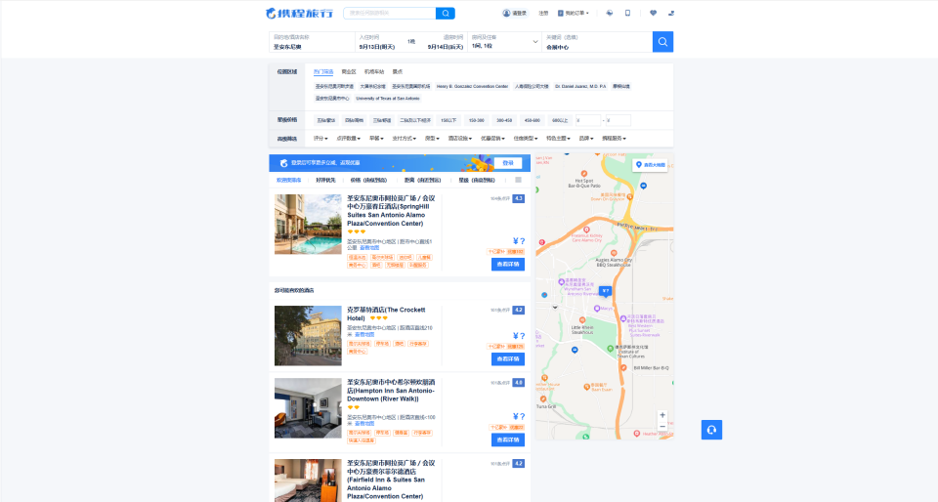938x502 pixels.
Task: Expand the 品牌 brand dropdown
Action: (586, 139)
